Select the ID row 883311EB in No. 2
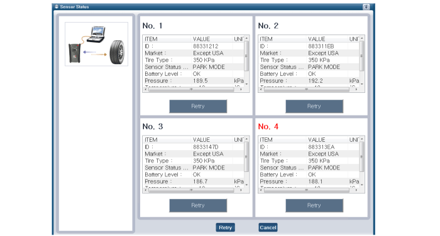This screenshot has width=440, height=236. coord(309,46)
